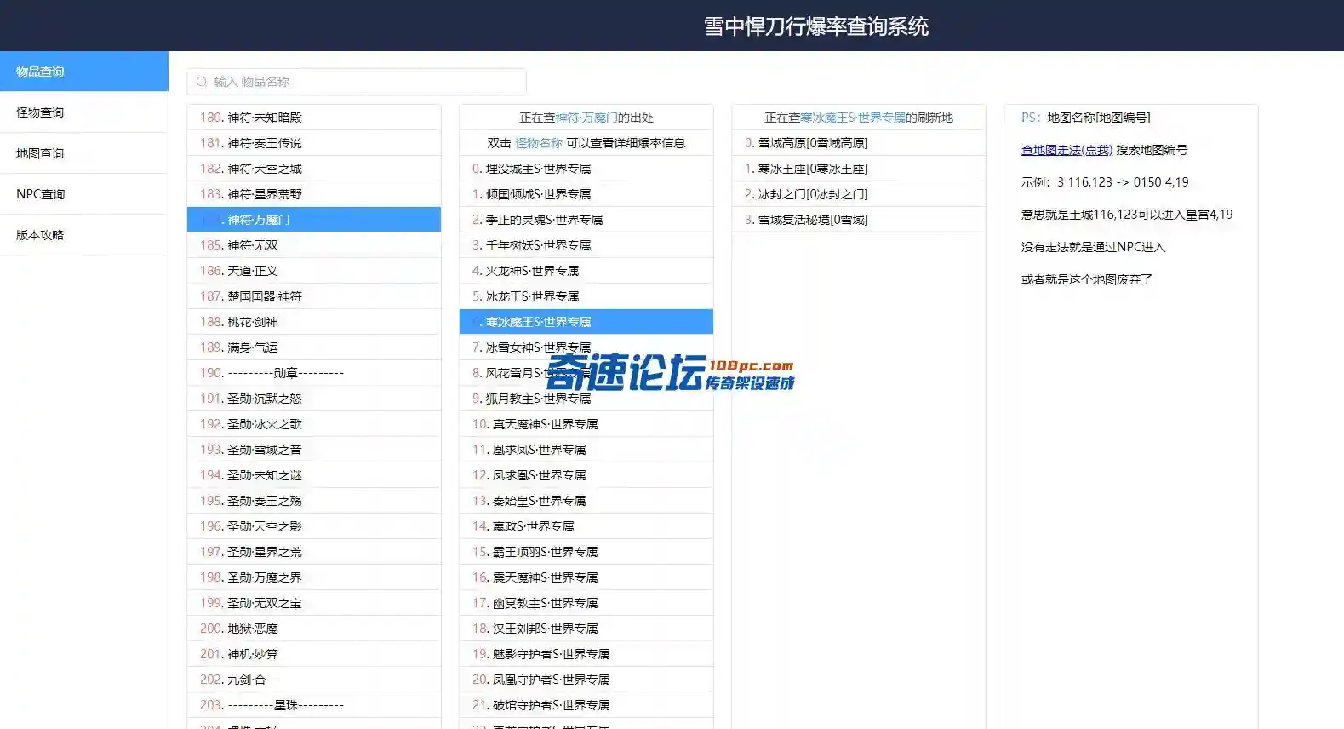This screenshot has height=729, width=1344.
Task: Select monster 11. 凰求凤S·世界专属
Action: point(586,450)
